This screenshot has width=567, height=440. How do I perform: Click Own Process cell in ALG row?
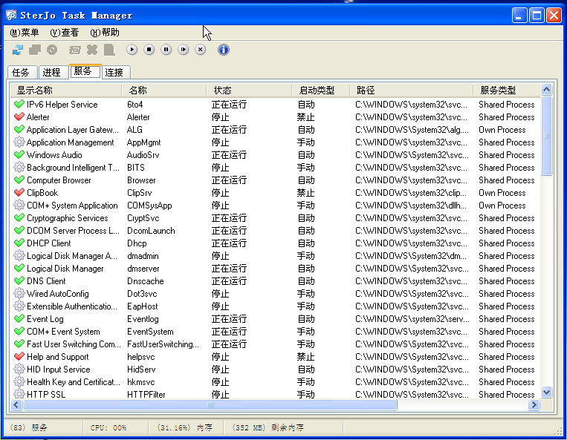(x=502, y=130)
